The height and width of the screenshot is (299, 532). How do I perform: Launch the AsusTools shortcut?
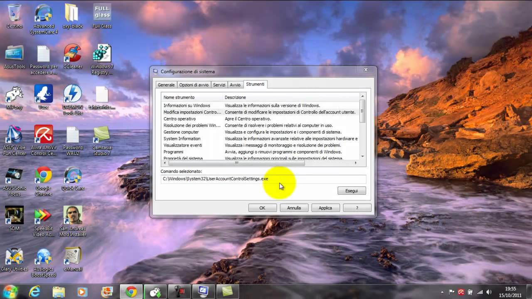coord(15,57)
